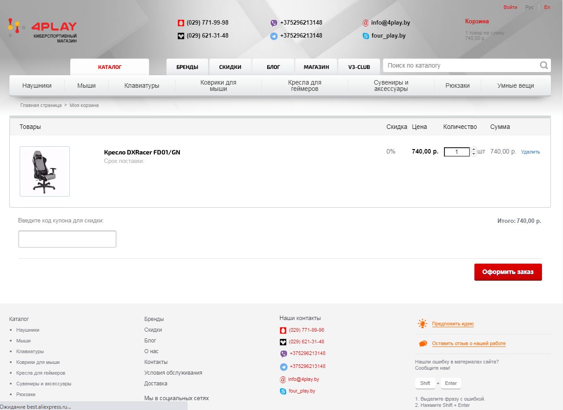Open footer Кресла для геймеров link
Image resolution: width=563 pixels, height=410 pixels.
click(x=41, y=373)
